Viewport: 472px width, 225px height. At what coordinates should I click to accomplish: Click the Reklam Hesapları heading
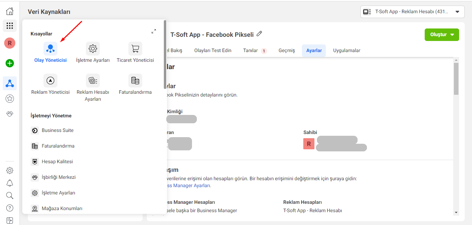(x=302, y=202)
